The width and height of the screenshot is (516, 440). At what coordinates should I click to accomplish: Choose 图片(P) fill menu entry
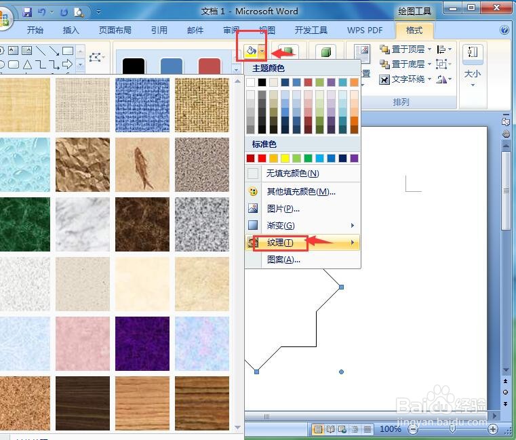tap(303, 209)
